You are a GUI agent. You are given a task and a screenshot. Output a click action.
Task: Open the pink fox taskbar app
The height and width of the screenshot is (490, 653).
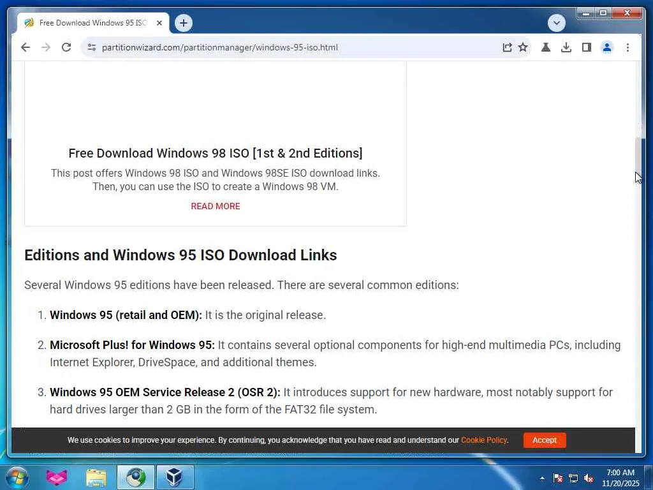[57, 477]
